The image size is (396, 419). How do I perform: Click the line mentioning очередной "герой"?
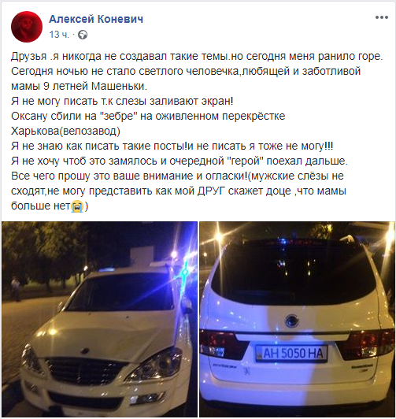click(179, 161)
